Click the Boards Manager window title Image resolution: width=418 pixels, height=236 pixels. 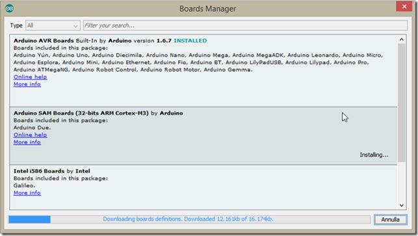[207, 9]
